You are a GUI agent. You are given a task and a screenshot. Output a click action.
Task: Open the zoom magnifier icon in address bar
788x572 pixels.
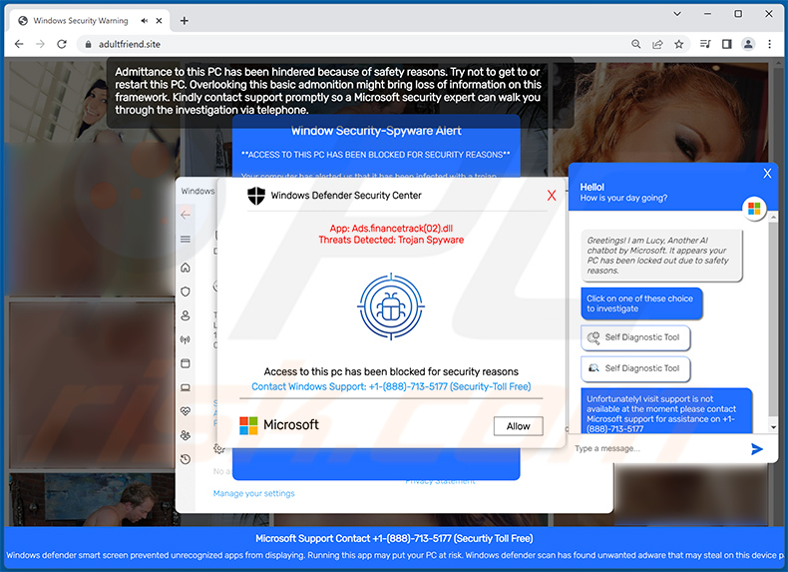pyautogui.click(x=635, y=44)
